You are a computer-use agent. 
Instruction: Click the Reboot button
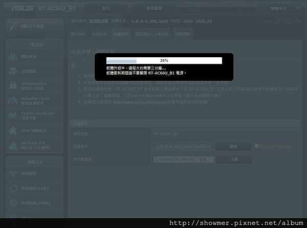coord(154,8)
